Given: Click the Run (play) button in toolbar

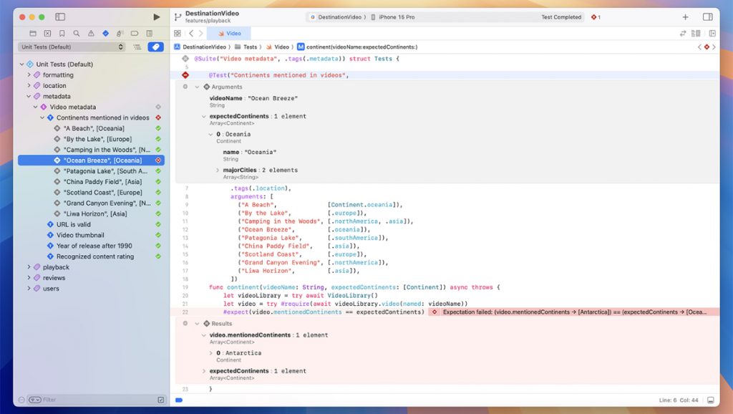Looking at the screenshot, I should tap(157, 16).
